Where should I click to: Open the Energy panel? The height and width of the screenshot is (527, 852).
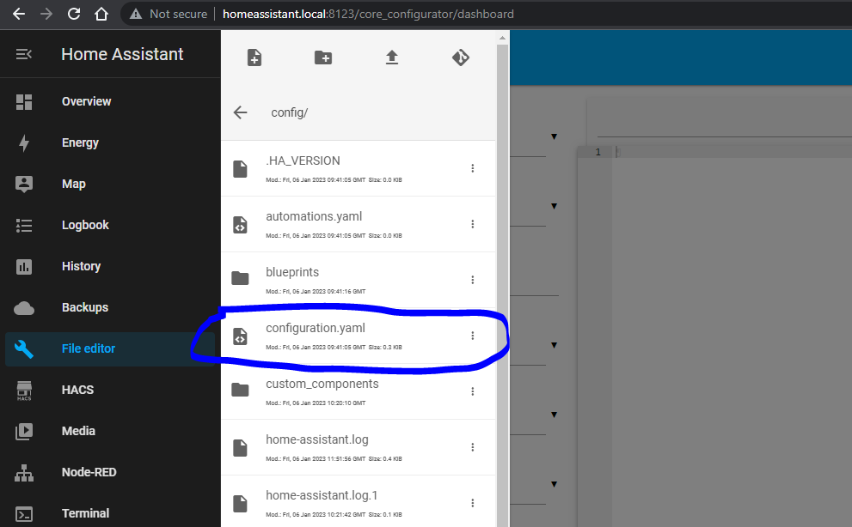pos(110,142)
